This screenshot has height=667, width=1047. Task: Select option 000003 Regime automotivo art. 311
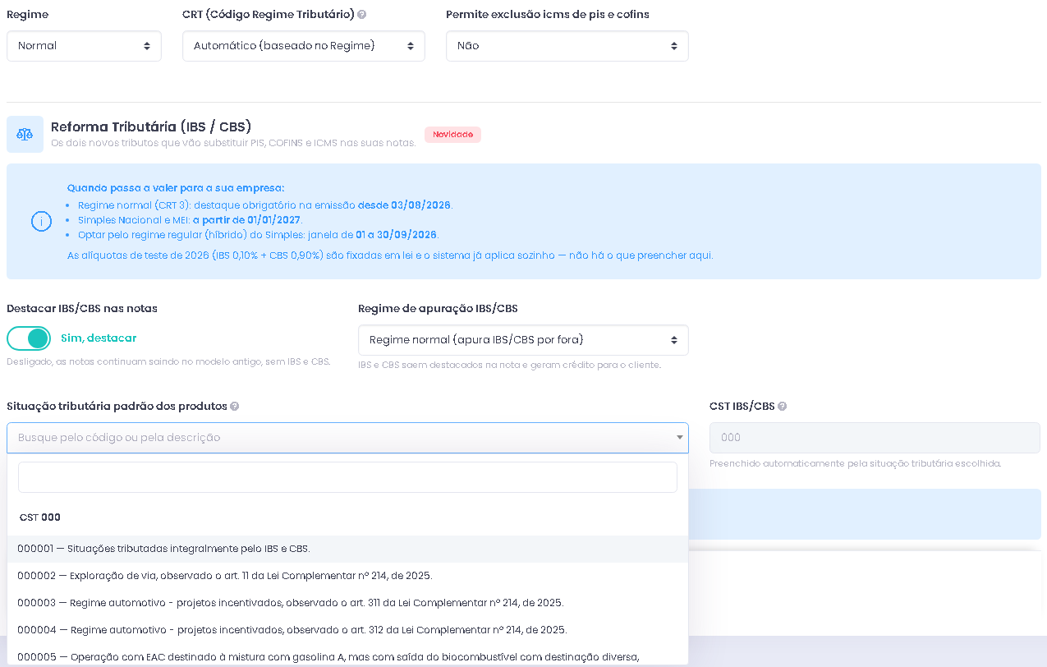point(347,603)
